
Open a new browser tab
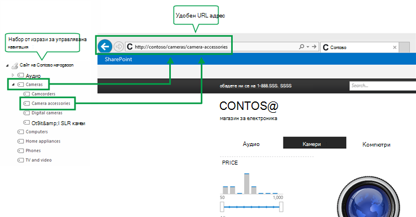click(404, 47)
